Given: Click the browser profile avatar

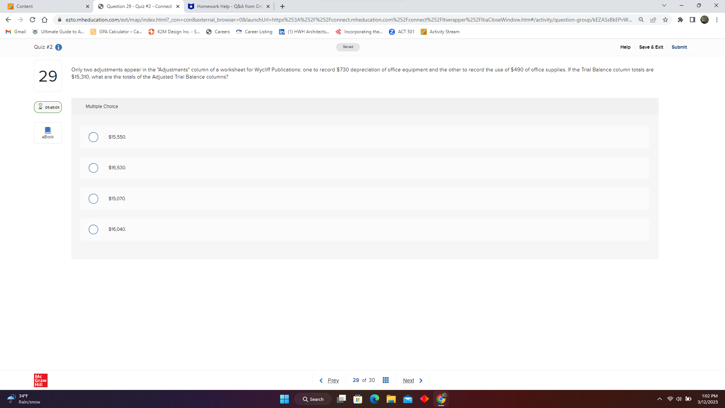Looking at the screenshot, I should (x=705, y=20).
